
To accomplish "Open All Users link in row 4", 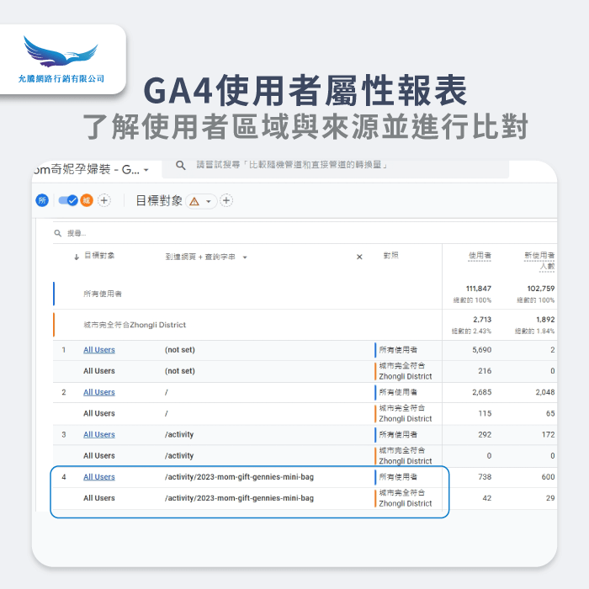I will pyautogui.click(x=98, y=477).
